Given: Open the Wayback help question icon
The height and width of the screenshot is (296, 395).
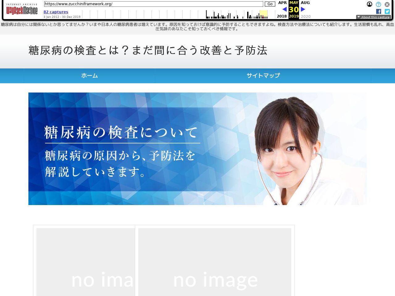Looking at the screenshot, I should [x=378, y=4].
